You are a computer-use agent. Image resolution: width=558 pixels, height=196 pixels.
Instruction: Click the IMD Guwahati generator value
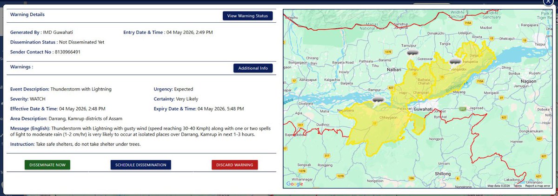click(59, 33)
